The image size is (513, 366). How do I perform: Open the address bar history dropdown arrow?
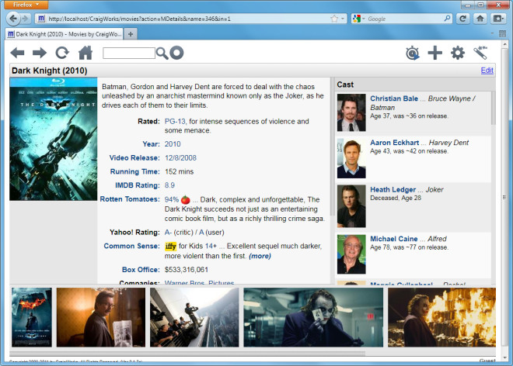click(x=343, y=19)
